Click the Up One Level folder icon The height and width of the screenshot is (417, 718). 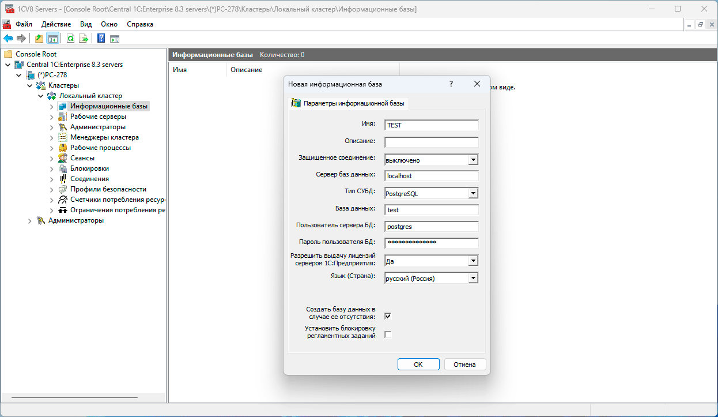(x=39, y=39)
